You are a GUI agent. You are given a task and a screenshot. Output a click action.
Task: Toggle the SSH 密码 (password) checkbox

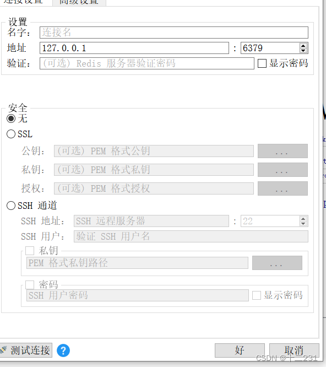coord(30,285)
